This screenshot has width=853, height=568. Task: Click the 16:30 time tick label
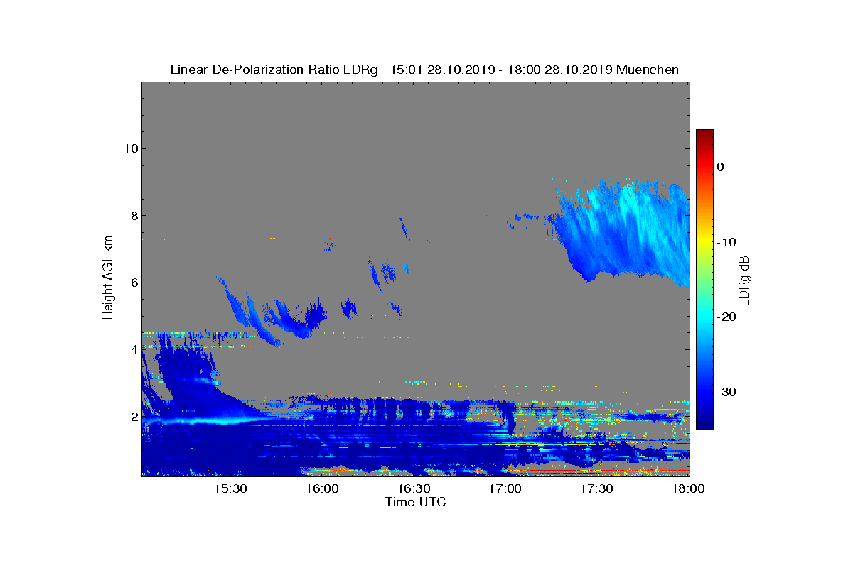click(414, 488)
